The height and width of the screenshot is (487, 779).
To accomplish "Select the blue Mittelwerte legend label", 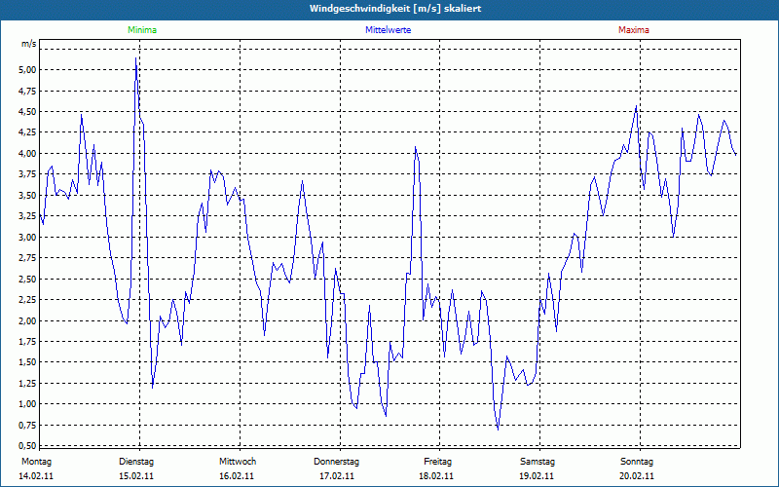I will click(x=388, y=30).
